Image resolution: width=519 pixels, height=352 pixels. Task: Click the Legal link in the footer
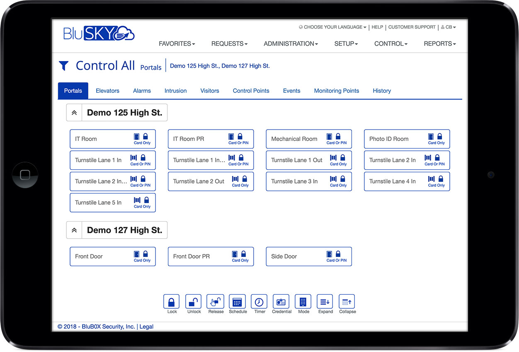coord(146,327)
